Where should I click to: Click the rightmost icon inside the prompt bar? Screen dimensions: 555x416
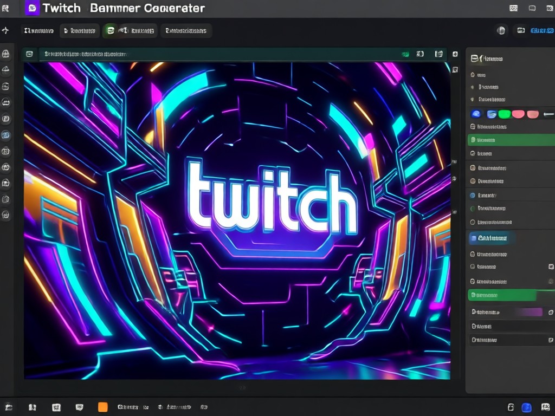coord(439,54)
